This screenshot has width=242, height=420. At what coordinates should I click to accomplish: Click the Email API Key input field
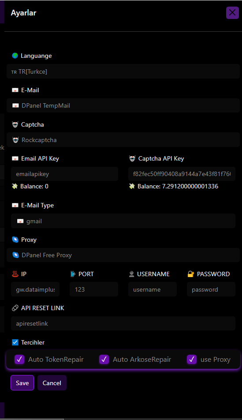64,174
